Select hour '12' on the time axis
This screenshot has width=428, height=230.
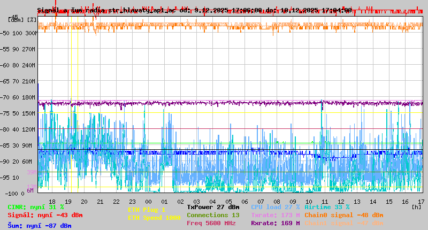[341, 202]
